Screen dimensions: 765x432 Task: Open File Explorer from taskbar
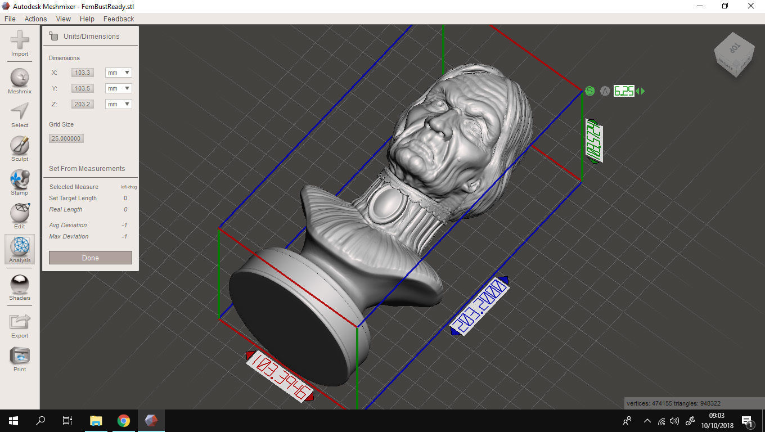[x=96, y=421]
